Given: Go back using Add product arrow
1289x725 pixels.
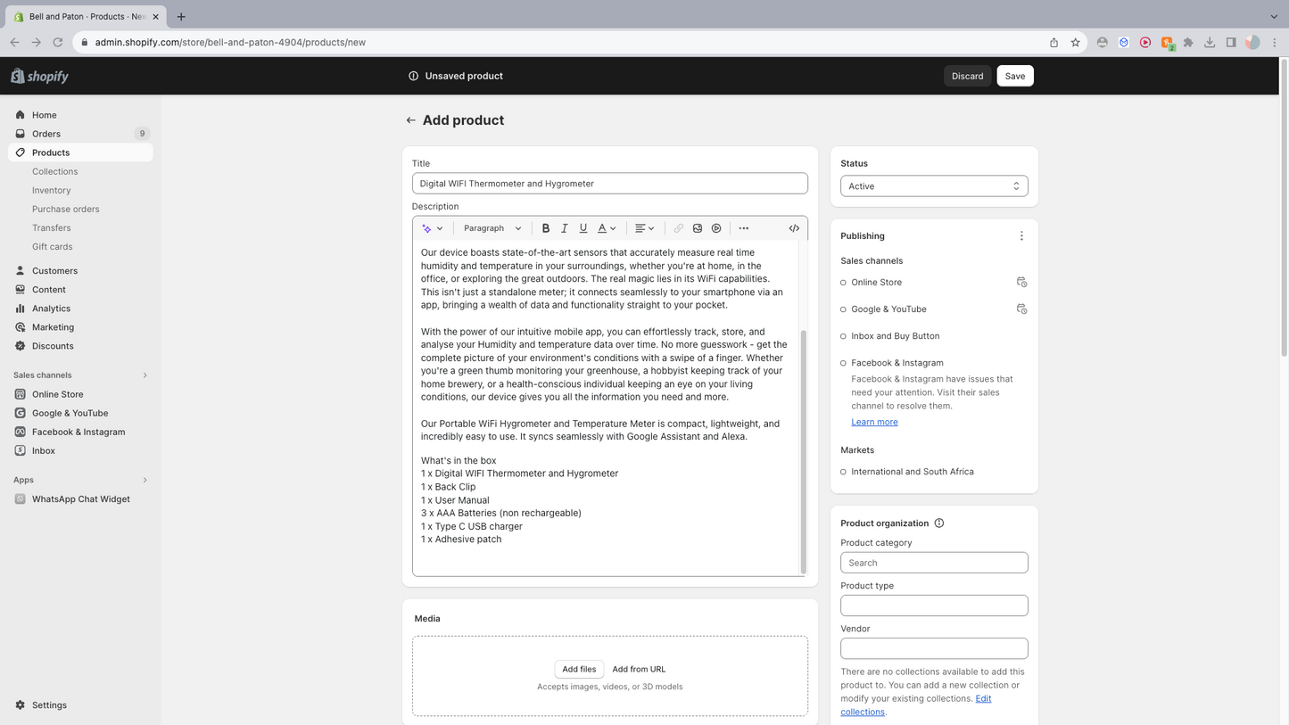Looking at the screenshot, I should 411,120.
